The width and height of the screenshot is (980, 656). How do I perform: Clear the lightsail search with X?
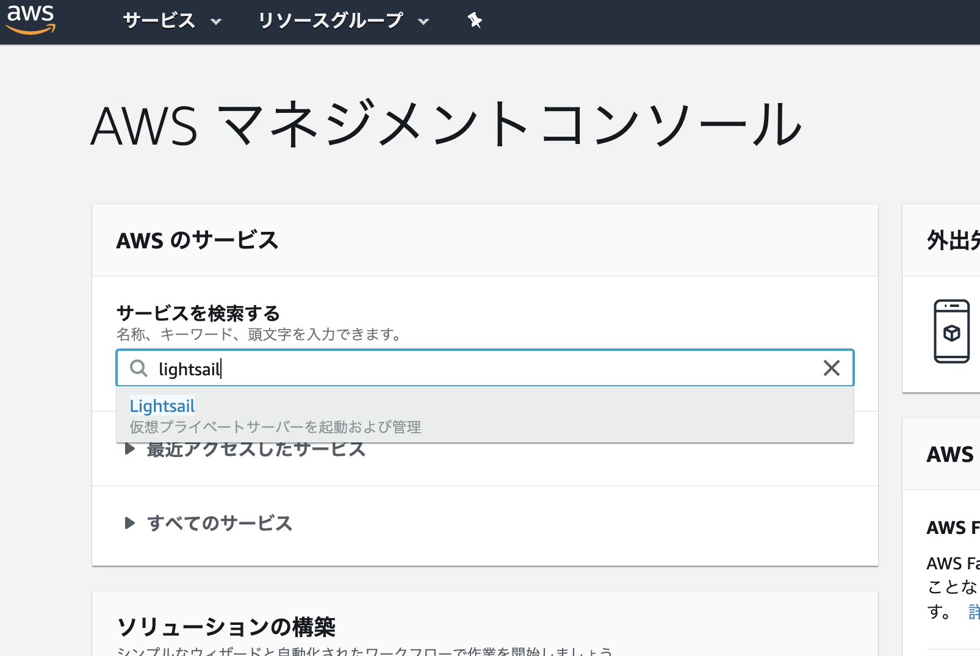831,368
